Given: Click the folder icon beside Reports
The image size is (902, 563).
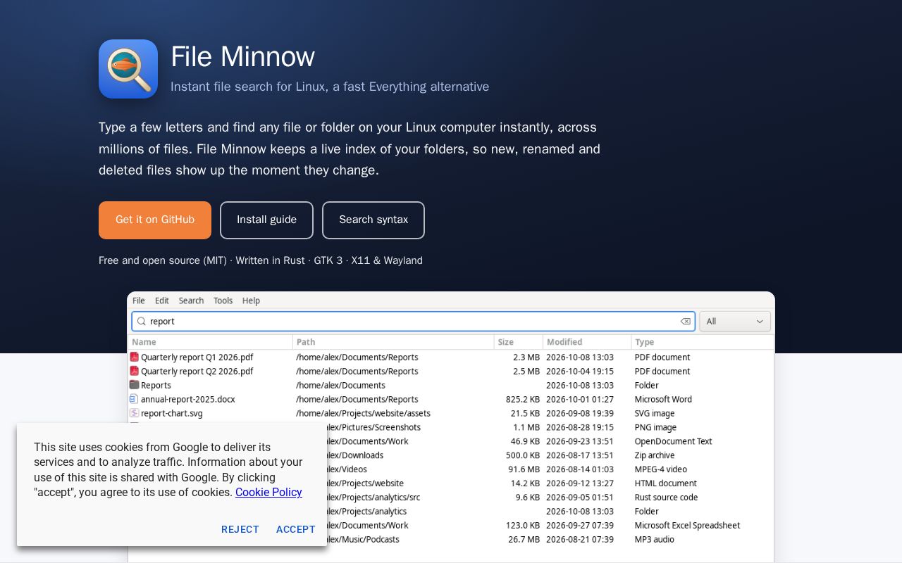Looking at the screenshot, I should 134,385.
